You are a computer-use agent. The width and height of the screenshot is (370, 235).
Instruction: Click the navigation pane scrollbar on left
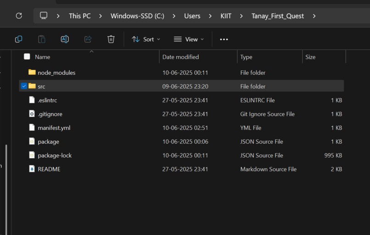[6, 190]
